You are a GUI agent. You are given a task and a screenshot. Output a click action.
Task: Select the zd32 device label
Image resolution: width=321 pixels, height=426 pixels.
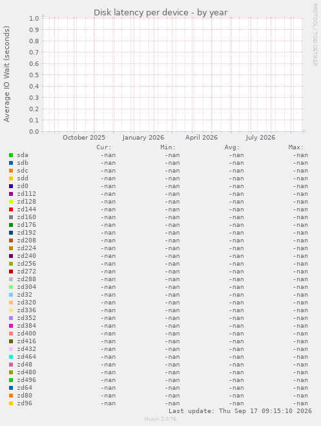(25, 295)
